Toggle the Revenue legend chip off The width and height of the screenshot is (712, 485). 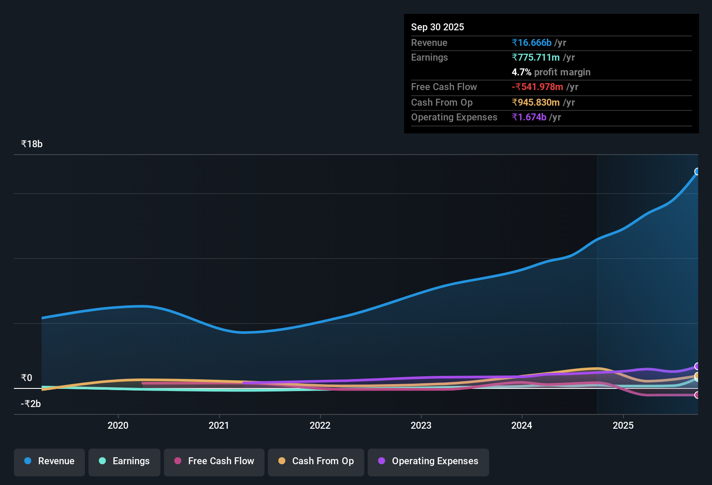coord(49,461)
